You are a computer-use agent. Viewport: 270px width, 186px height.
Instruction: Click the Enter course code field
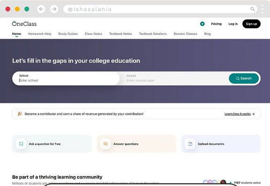coord(174,79)
